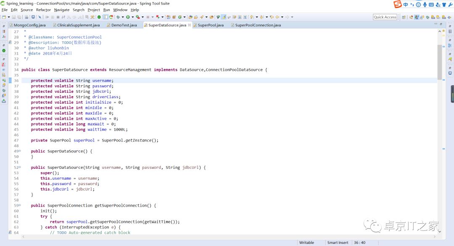Click the Debug bug icon
Image resolution: width=454 pixels, height=246 pixels.
118,17
